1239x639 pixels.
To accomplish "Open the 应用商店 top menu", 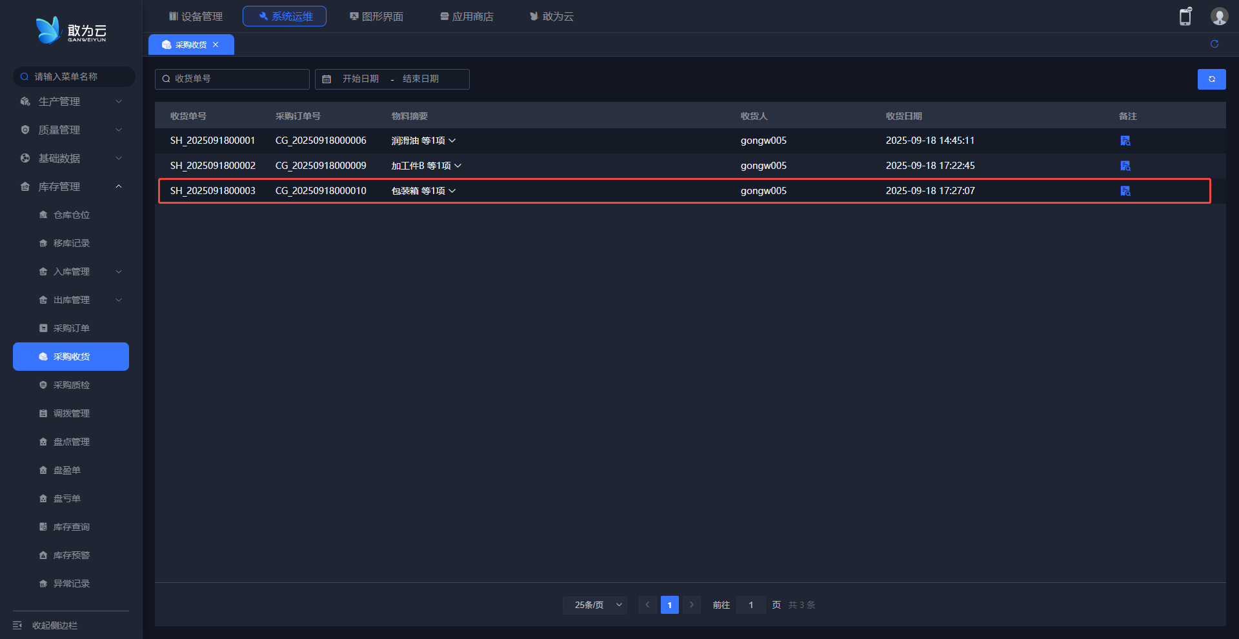I will [467, 16].
